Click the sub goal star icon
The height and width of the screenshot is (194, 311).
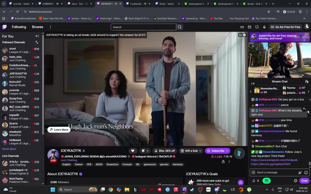tap(241, 182)
